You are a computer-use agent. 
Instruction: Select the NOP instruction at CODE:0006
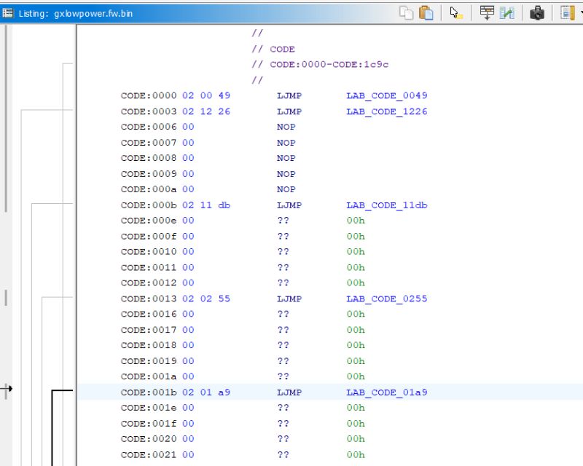pyautogui.click(x=286, y=127)
